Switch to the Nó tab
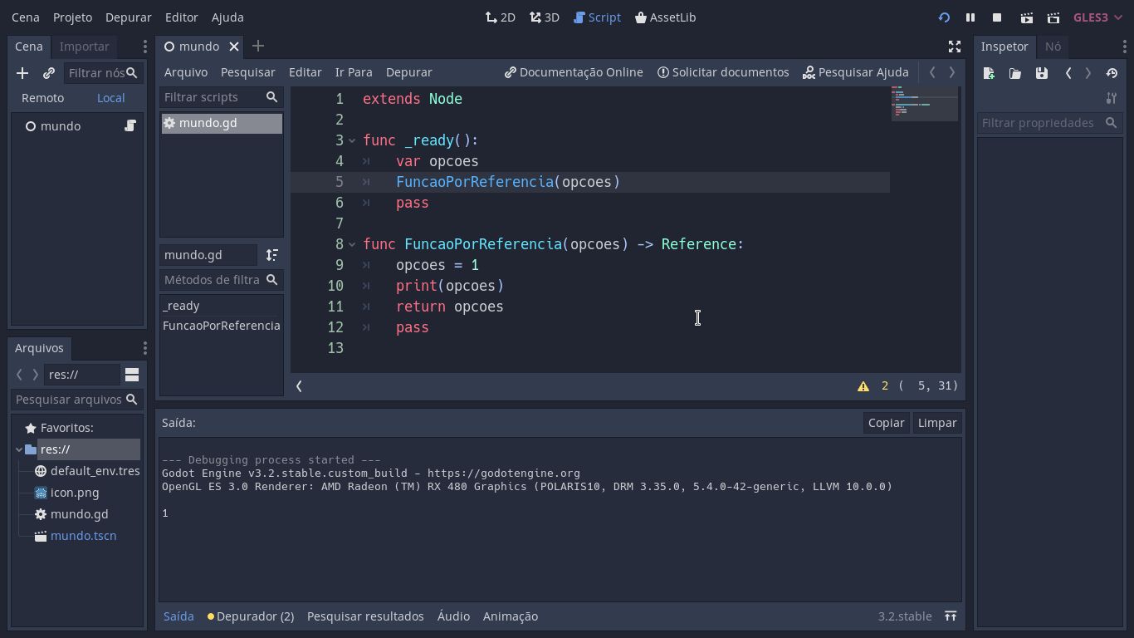Image resolution: width=1134 pixels, height=638 pixels. (x=1053, y=47)
